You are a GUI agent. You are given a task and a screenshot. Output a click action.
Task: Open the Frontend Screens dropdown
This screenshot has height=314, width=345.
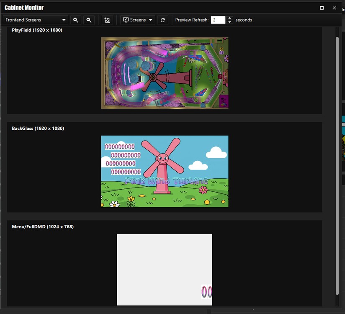[x=36, y=20]
